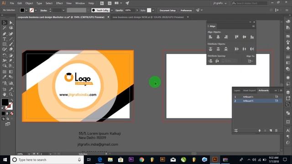This screenshot has height=164, width=292.
Task: Click Horizontal Align Center in Align panel
Action: point(218,37)
